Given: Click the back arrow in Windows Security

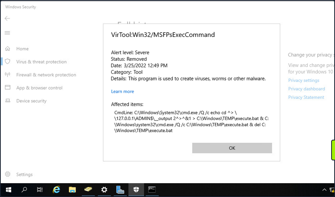Looking at the screenshot, I should 7,18.
